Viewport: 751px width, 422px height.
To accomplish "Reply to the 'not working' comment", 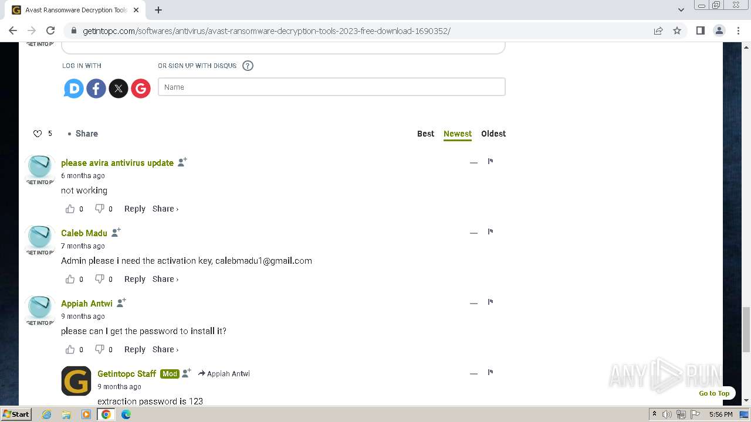I will pos(135,209).
